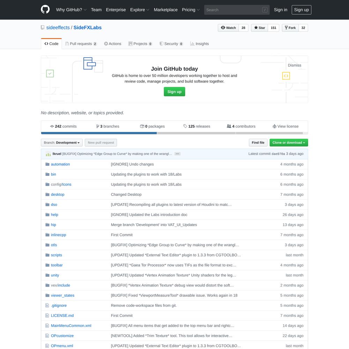Click the stargazers count 151

pyautogui.click(x=274, y=28)
